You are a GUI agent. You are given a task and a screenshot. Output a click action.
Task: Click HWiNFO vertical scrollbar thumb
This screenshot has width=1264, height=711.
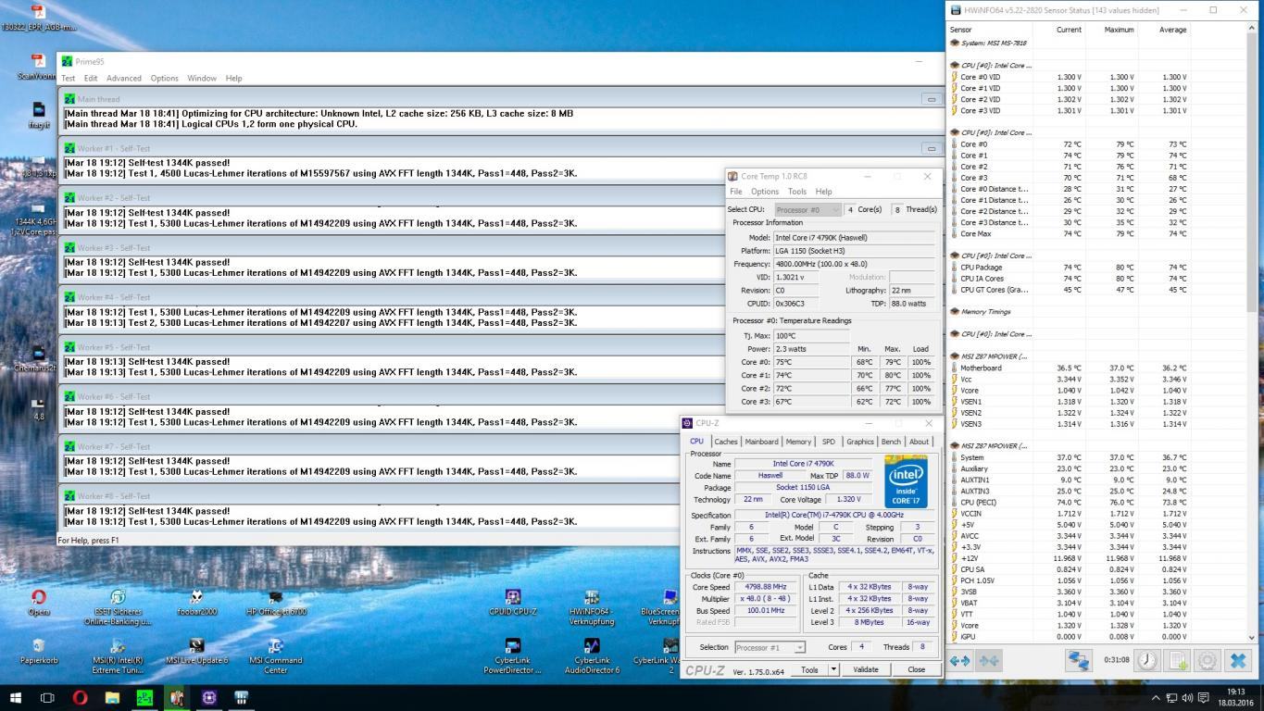pos(1254,172)
